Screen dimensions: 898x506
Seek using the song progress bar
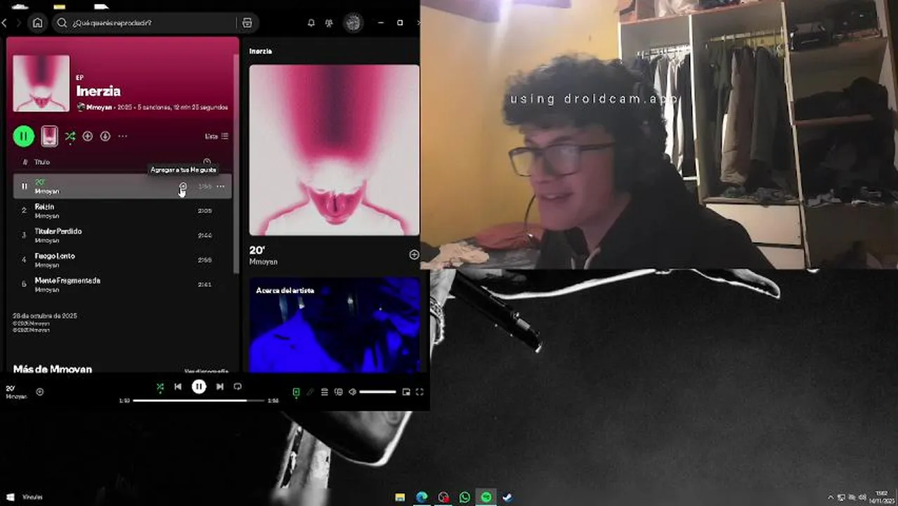[x=198, y=401]
